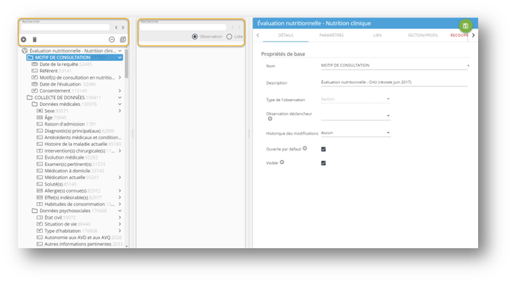This screenshot has height=283, width=513.
Task: Switch to the Paramètres tab
Action: (332, 35)
